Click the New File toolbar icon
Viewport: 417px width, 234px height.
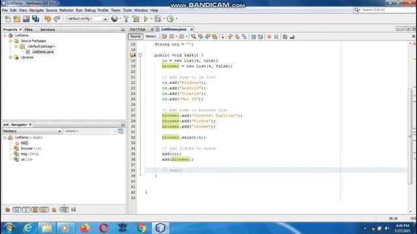click(x=8, y=19)
